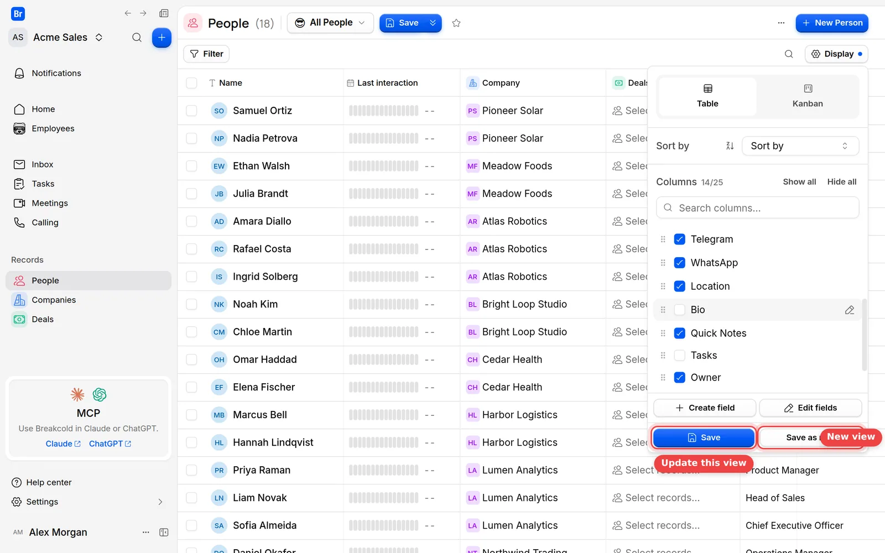Viewport: 885px width, 553px height.
Task: Go forward with the right arrow icon
Action: (143, 13)
